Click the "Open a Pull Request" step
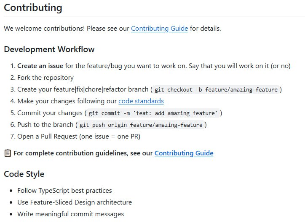Viewport: 305px width, 223px height. point(78,136)
